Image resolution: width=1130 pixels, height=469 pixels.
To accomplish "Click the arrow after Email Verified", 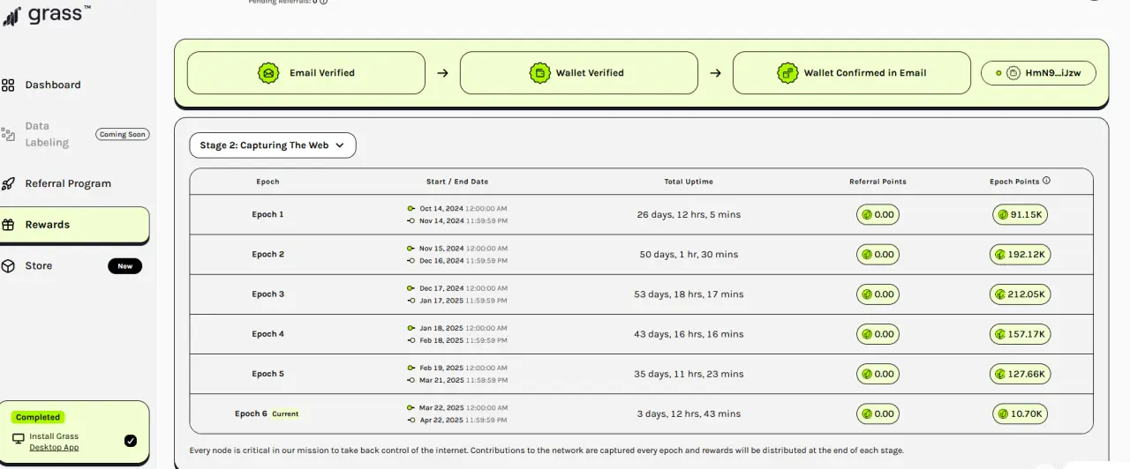I will click(x=442, y=73).
